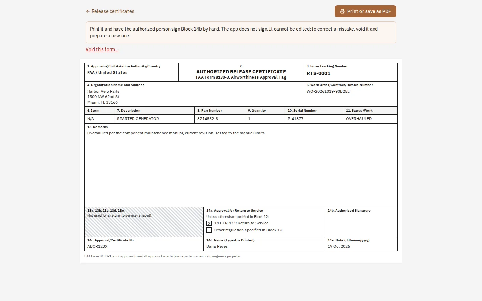The width and height of the screenshot is (482, 301).
Task: Click the footer note about FAA Form 8130-3 approval
Action: tap(163, 256)
